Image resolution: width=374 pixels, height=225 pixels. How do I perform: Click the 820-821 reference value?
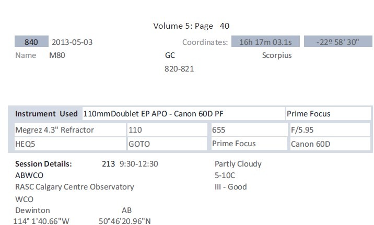point(179,68)
